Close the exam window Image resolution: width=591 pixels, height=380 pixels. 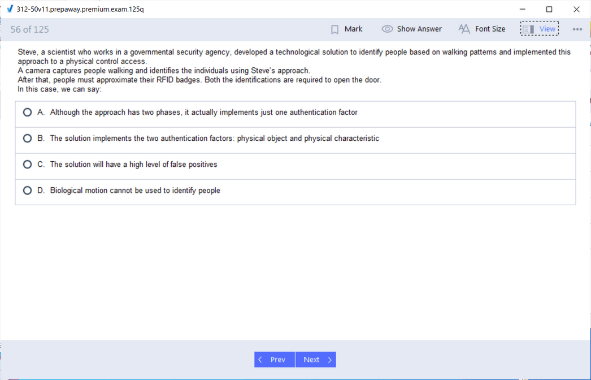click(x=576, y=9)
